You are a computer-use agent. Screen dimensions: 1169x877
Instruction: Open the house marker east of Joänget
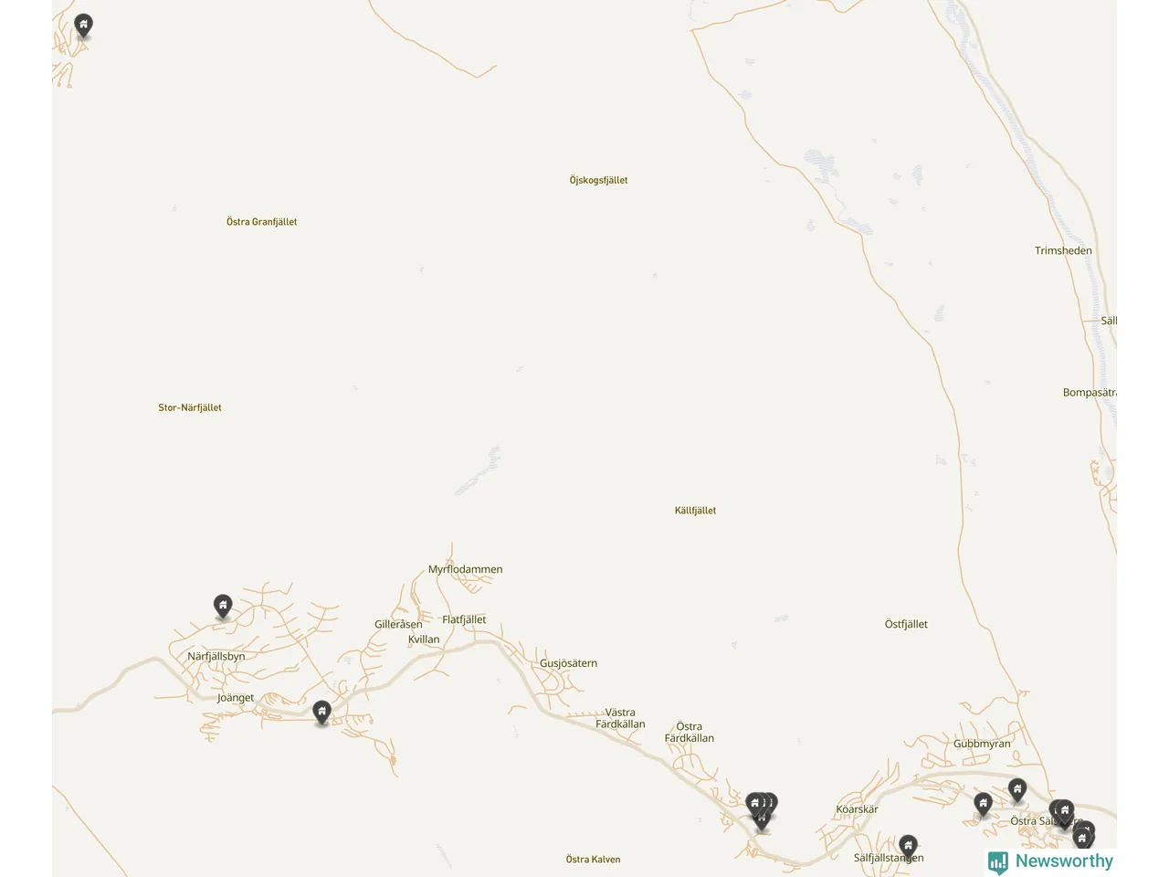click(x=321, y=713)
